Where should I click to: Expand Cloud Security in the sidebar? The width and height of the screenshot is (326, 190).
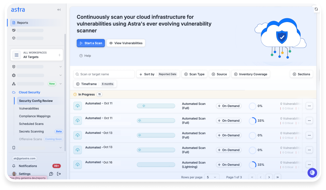tap(30, 92)
